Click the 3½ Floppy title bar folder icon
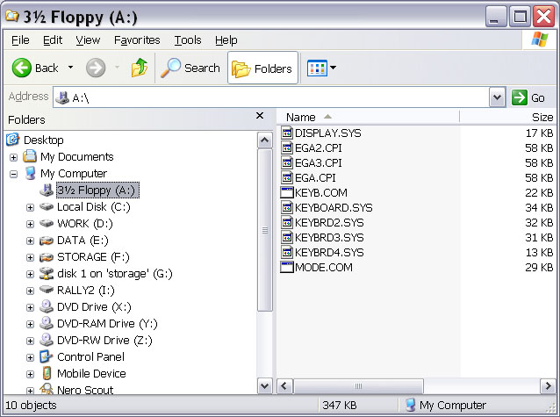 pyautogui.click(x=11, y=16)
